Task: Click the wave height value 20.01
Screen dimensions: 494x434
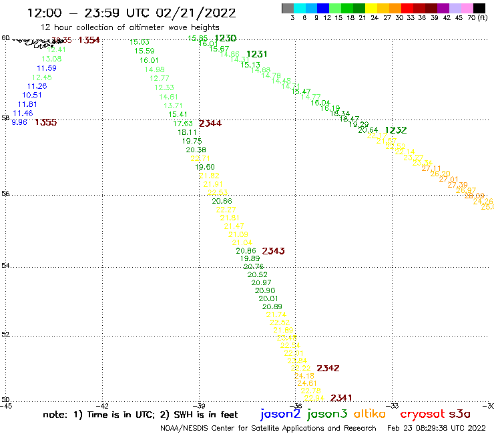Action: pos(268,298)
